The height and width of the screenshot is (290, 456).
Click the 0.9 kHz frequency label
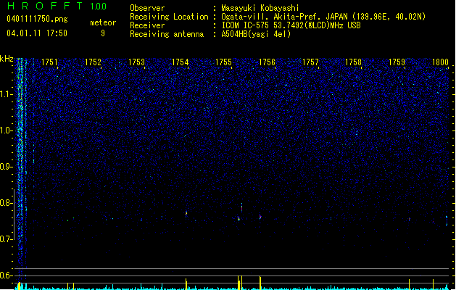(7, 167)
